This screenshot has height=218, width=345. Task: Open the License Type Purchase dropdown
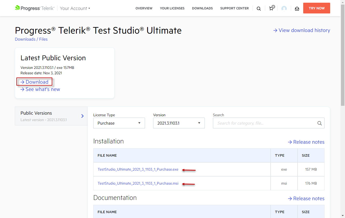(119, 123)
